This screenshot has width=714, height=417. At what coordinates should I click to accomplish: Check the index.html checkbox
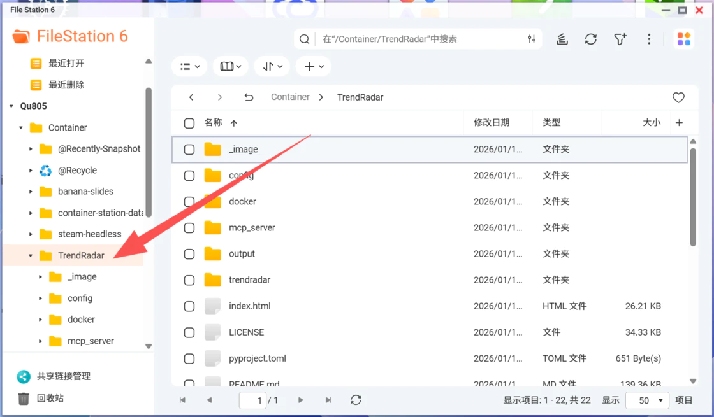click(x=189, y=306)
